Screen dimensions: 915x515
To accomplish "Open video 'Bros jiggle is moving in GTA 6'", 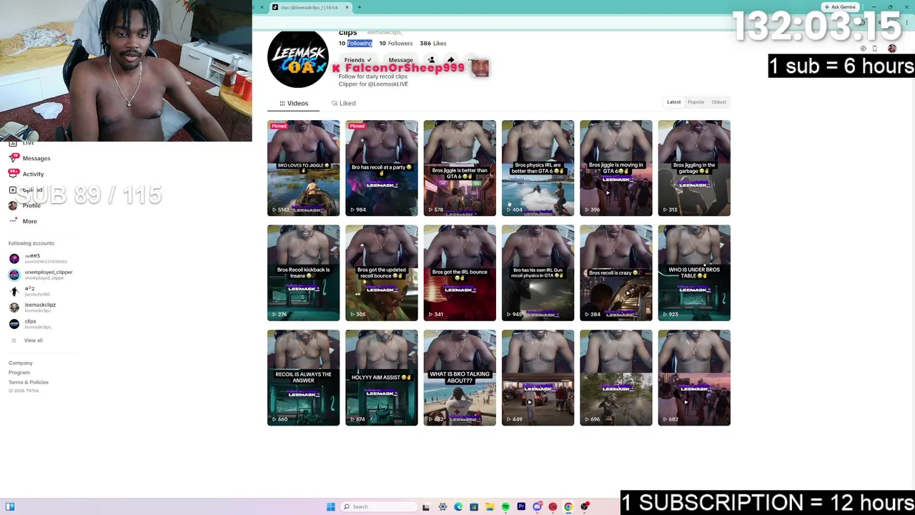I will pos(616,168).
